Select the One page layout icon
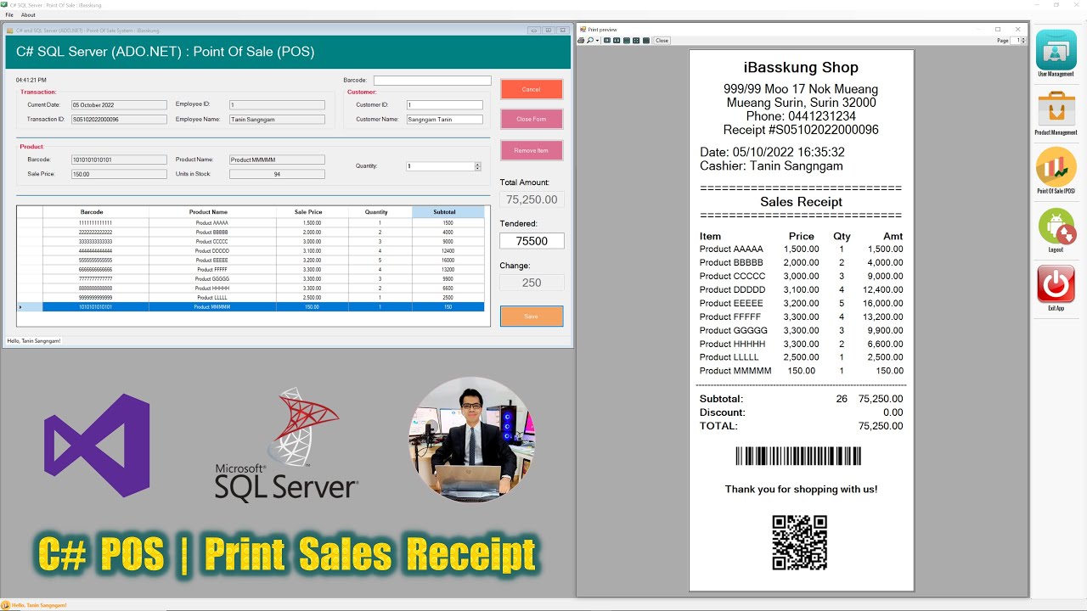The width and height of the screenshot is (1087, 611). [607, 40]
